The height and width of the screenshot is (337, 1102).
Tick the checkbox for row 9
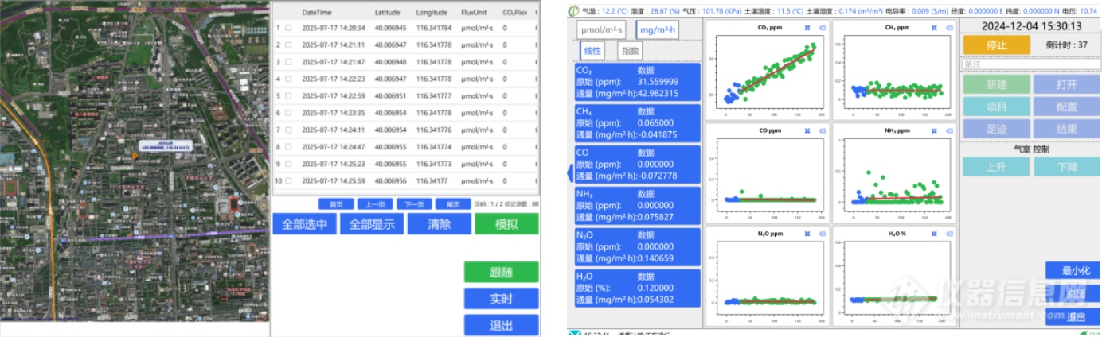pyautogui.click(x=288, y=164)
